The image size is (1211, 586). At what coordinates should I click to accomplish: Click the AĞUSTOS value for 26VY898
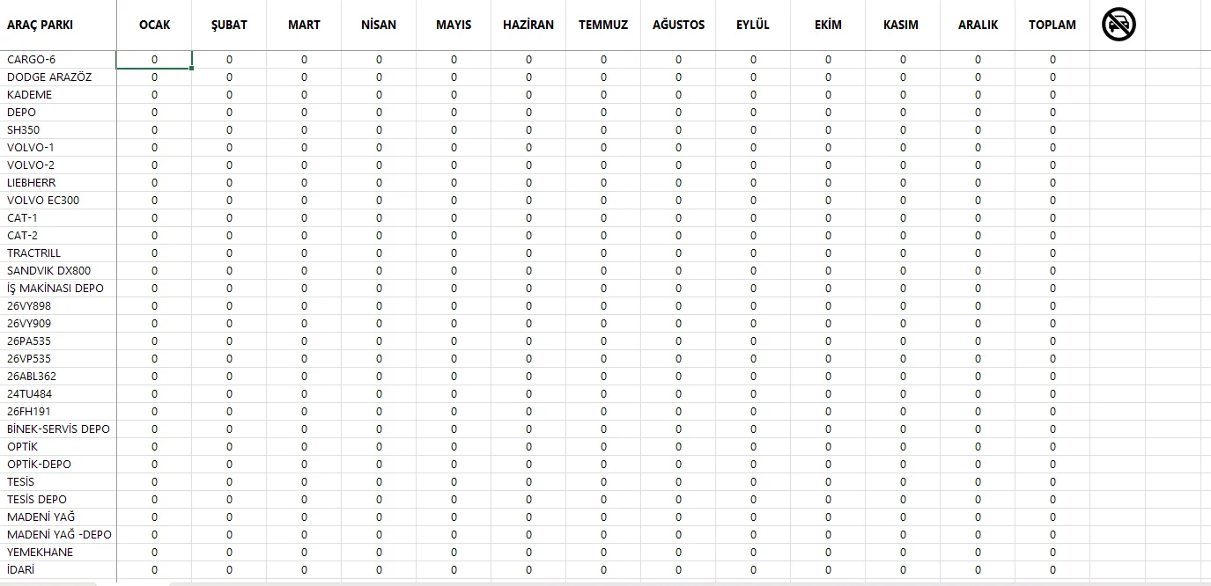pyautogui.click(x=679, y=306)
